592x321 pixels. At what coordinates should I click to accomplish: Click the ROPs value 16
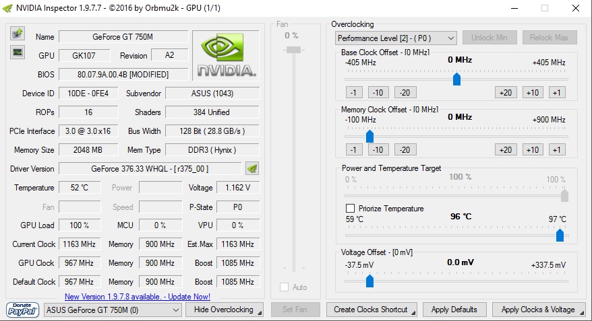click(88, 112)
